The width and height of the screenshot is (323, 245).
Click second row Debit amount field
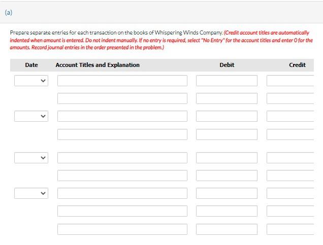click(227, 98)
